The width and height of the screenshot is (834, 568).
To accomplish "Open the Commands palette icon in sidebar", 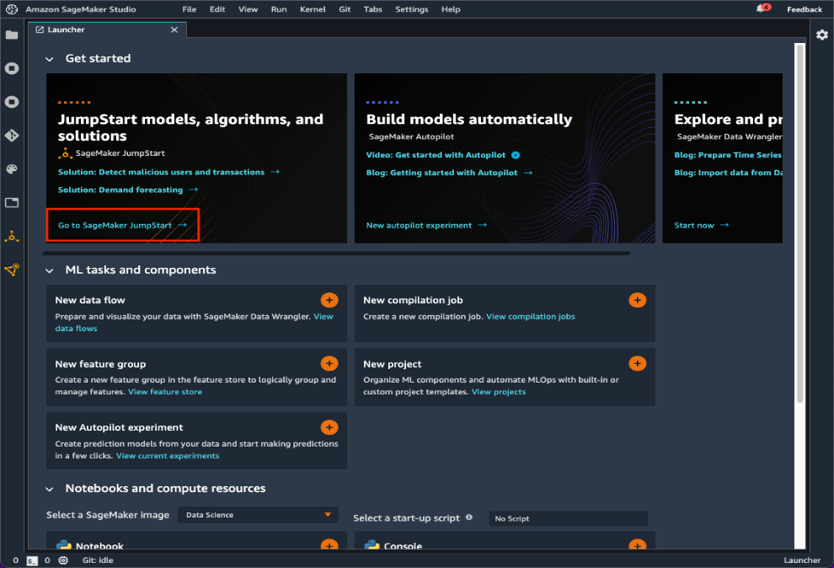I will [x=12, y=169].
